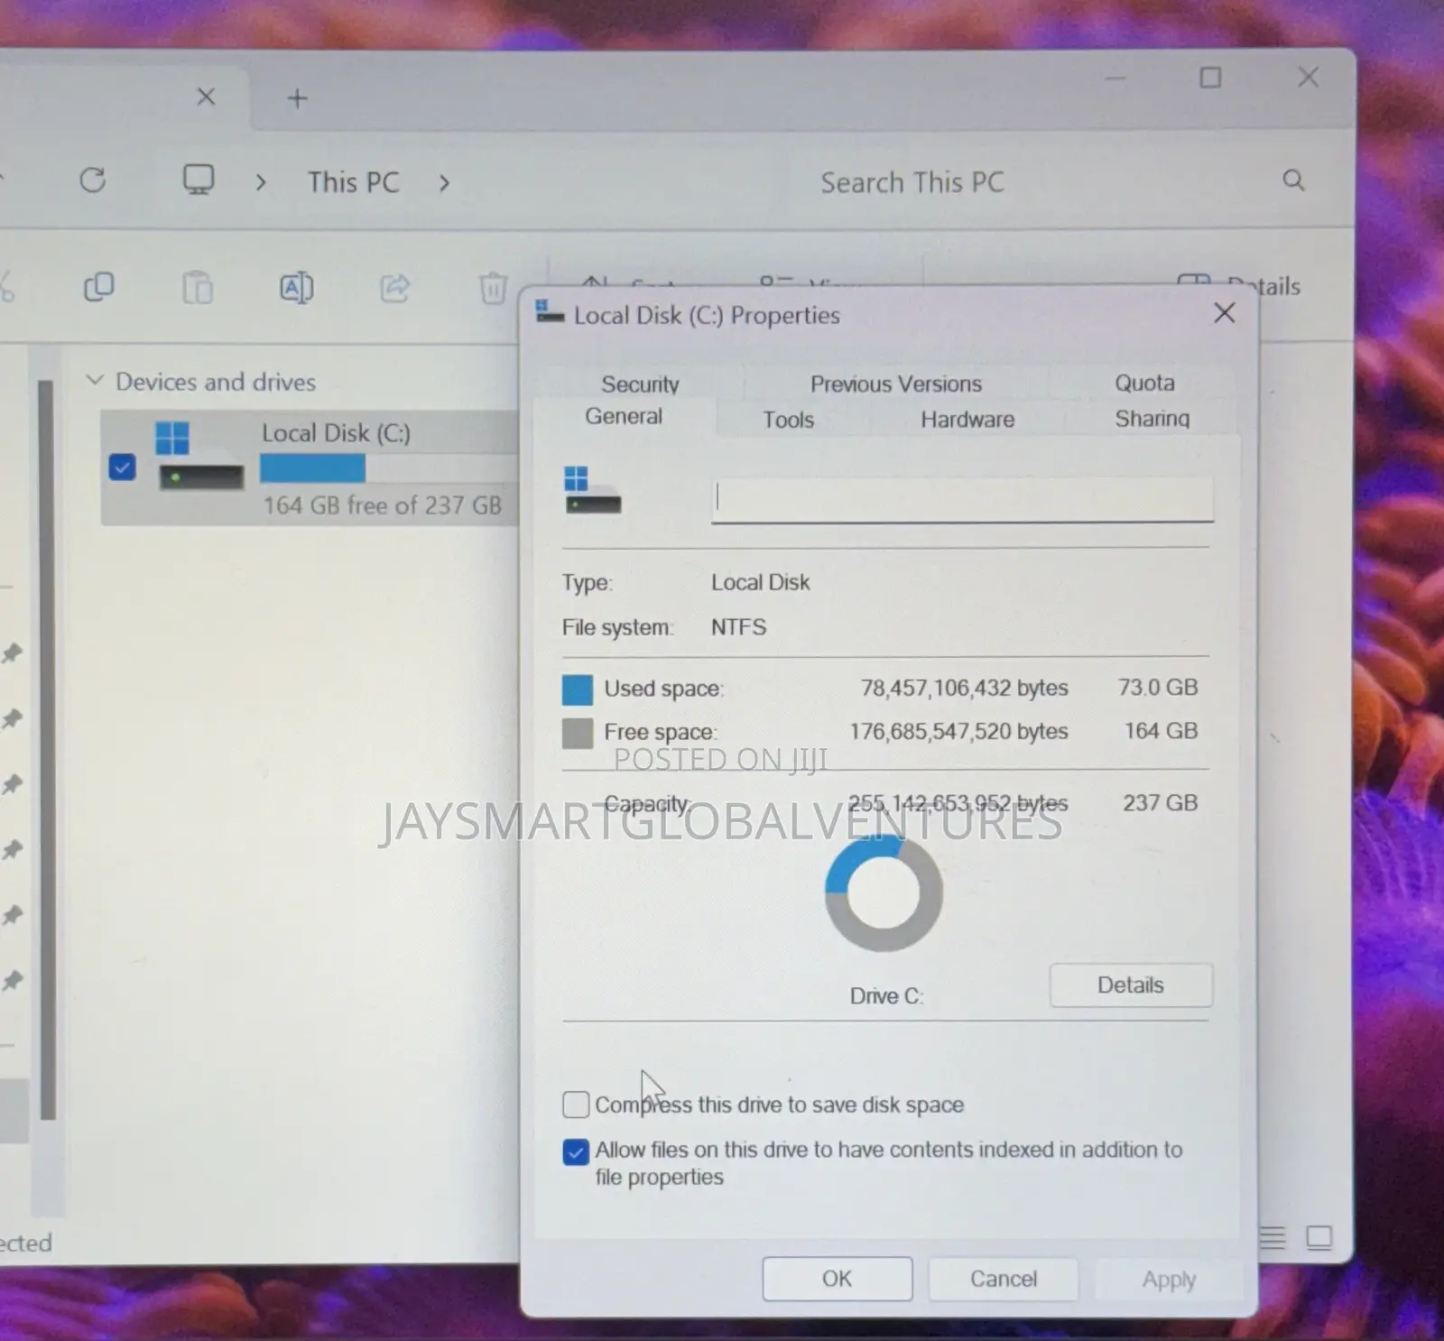The image size is (1444, 1341).
Task: Open the Quota tab
Action: pos(1144,383)
